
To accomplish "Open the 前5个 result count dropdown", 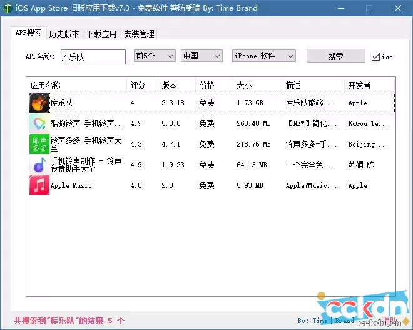I will 155,56.
